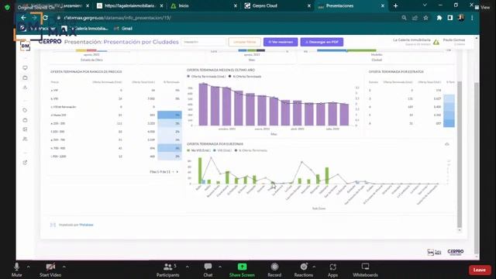Toggle the browser side panel icon

(x=449, y=18)
